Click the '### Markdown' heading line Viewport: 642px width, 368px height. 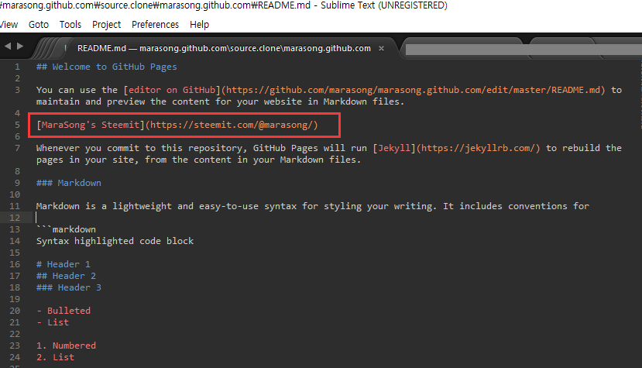point(68,183)
